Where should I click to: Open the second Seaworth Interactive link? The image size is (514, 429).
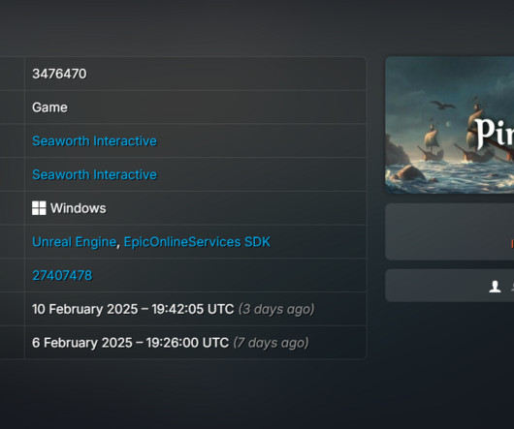tap(94, 174)
